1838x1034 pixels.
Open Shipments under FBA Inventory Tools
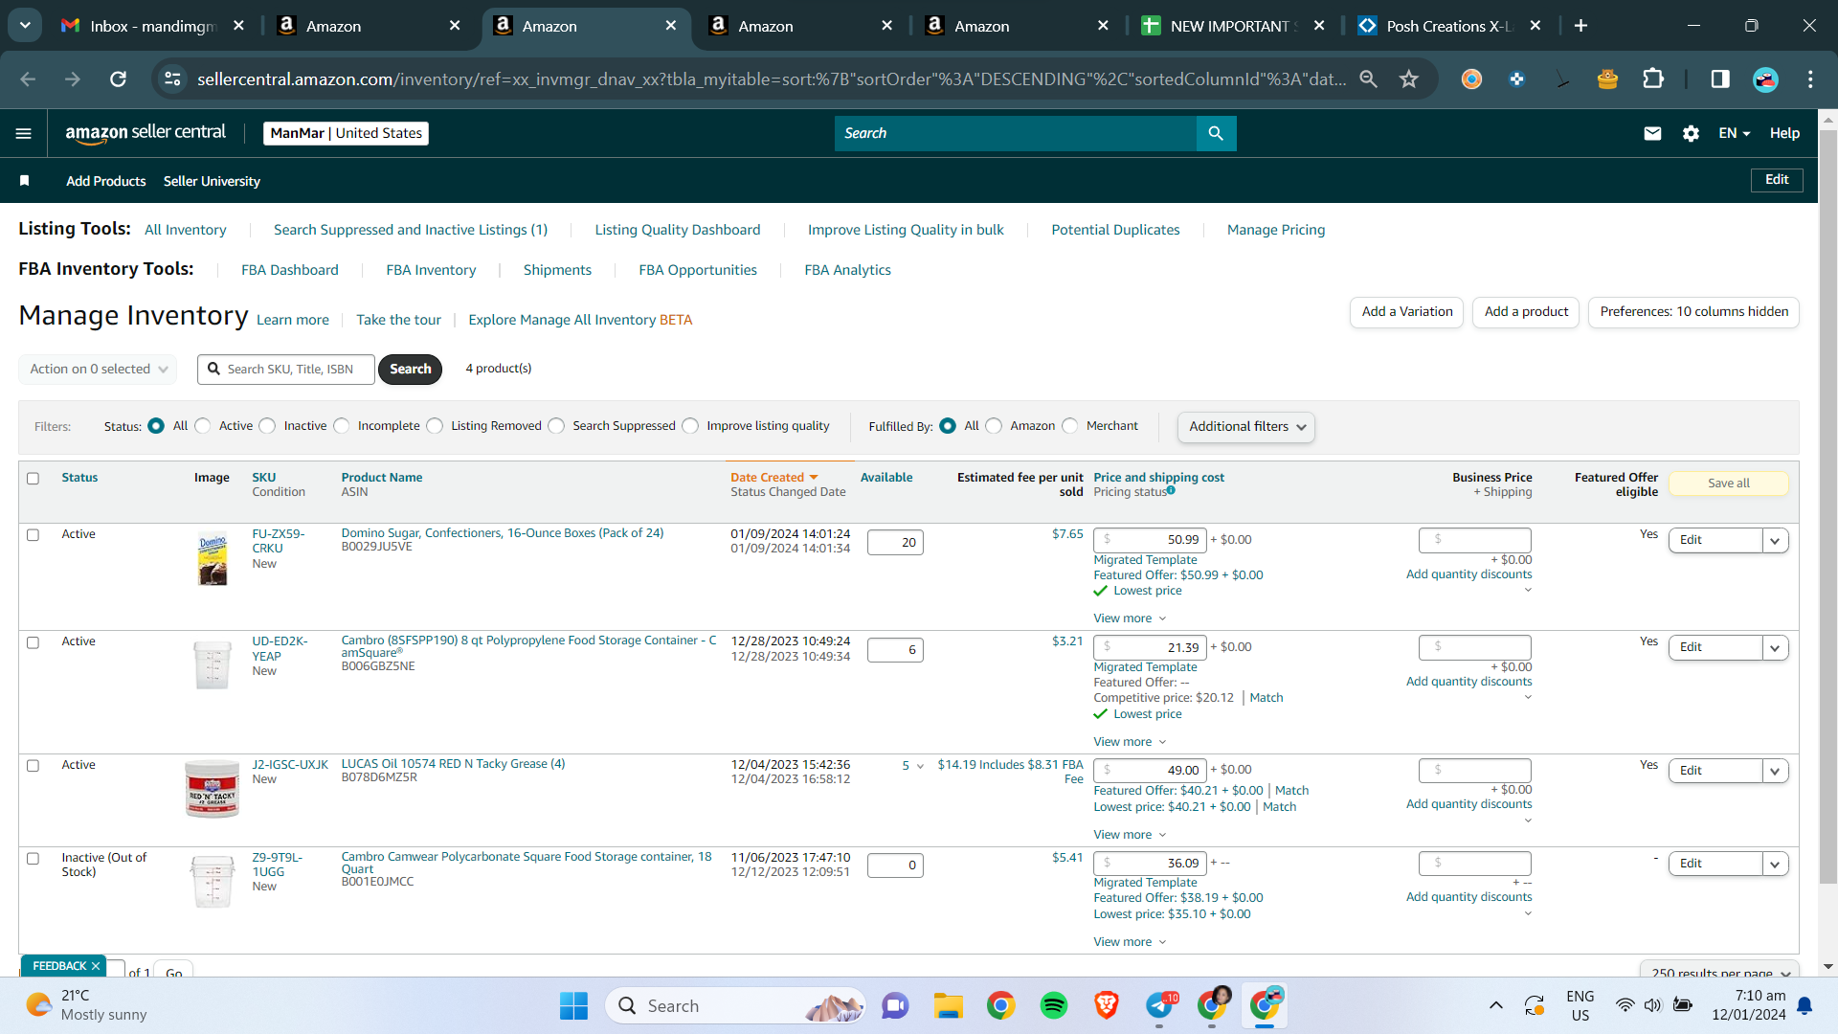pyautogui.click(x=557, y=270)
